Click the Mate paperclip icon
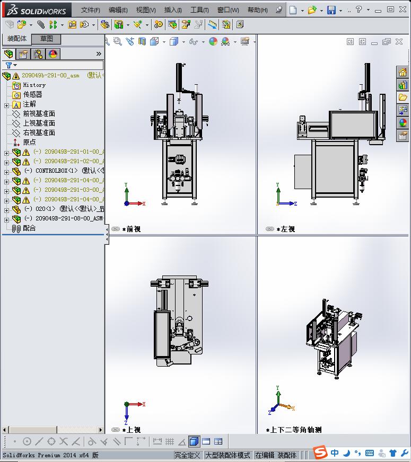 [41, 24]
